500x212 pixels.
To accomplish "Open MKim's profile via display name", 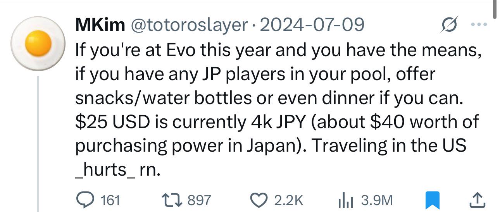I will [x=100, y=25].
